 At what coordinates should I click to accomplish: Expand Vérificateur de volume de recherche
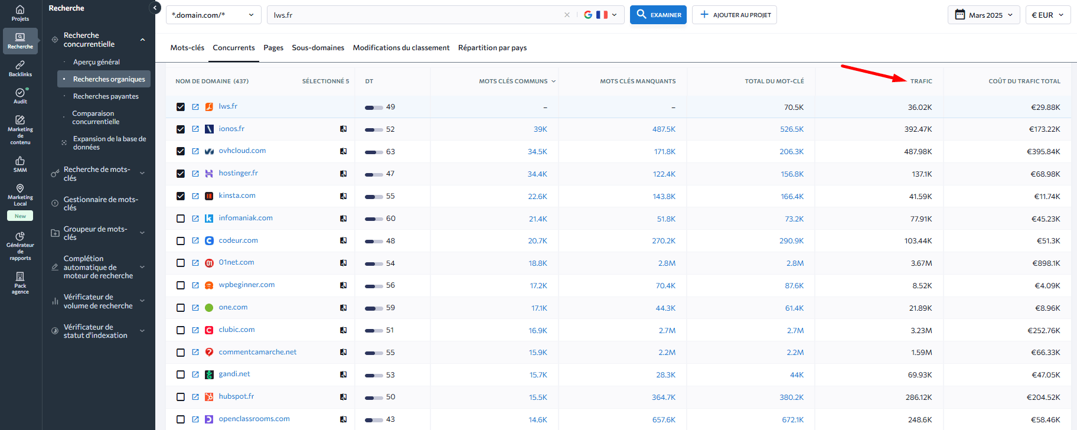pos(142,301)
